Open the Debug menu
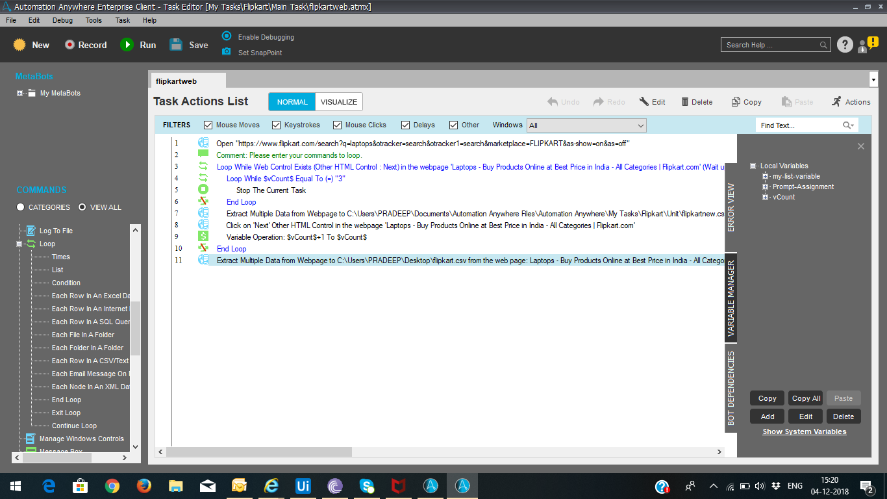This screenshot has width=887, height=499. point(63,20)
